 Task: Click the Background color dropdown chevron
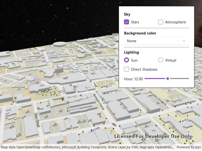point(184,41)
